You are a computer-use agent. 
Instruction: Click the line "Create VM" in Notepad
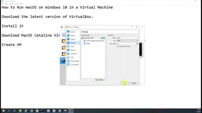(x=12, y=45)
